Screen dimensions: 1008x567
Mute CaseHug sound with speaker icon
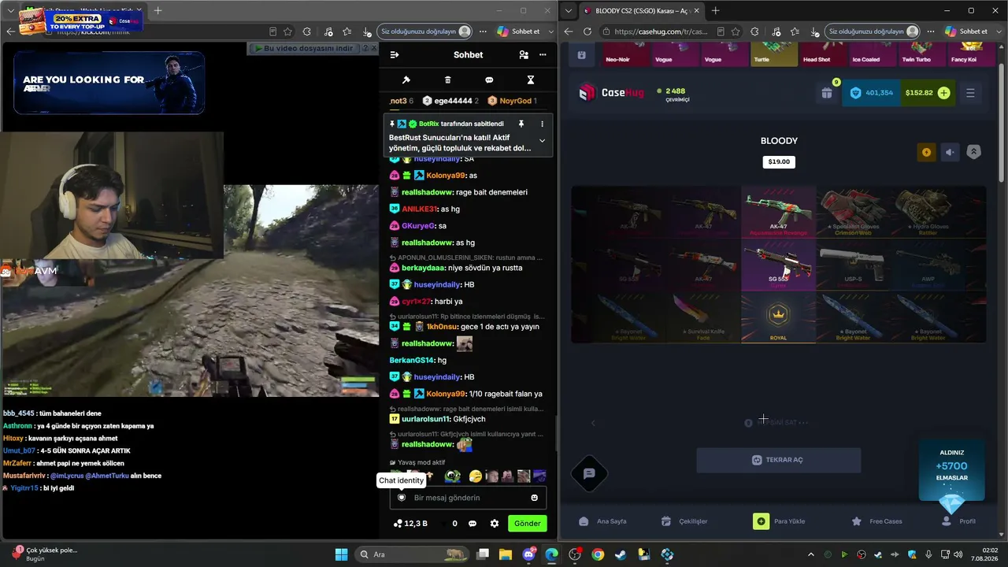pos(951,153)
